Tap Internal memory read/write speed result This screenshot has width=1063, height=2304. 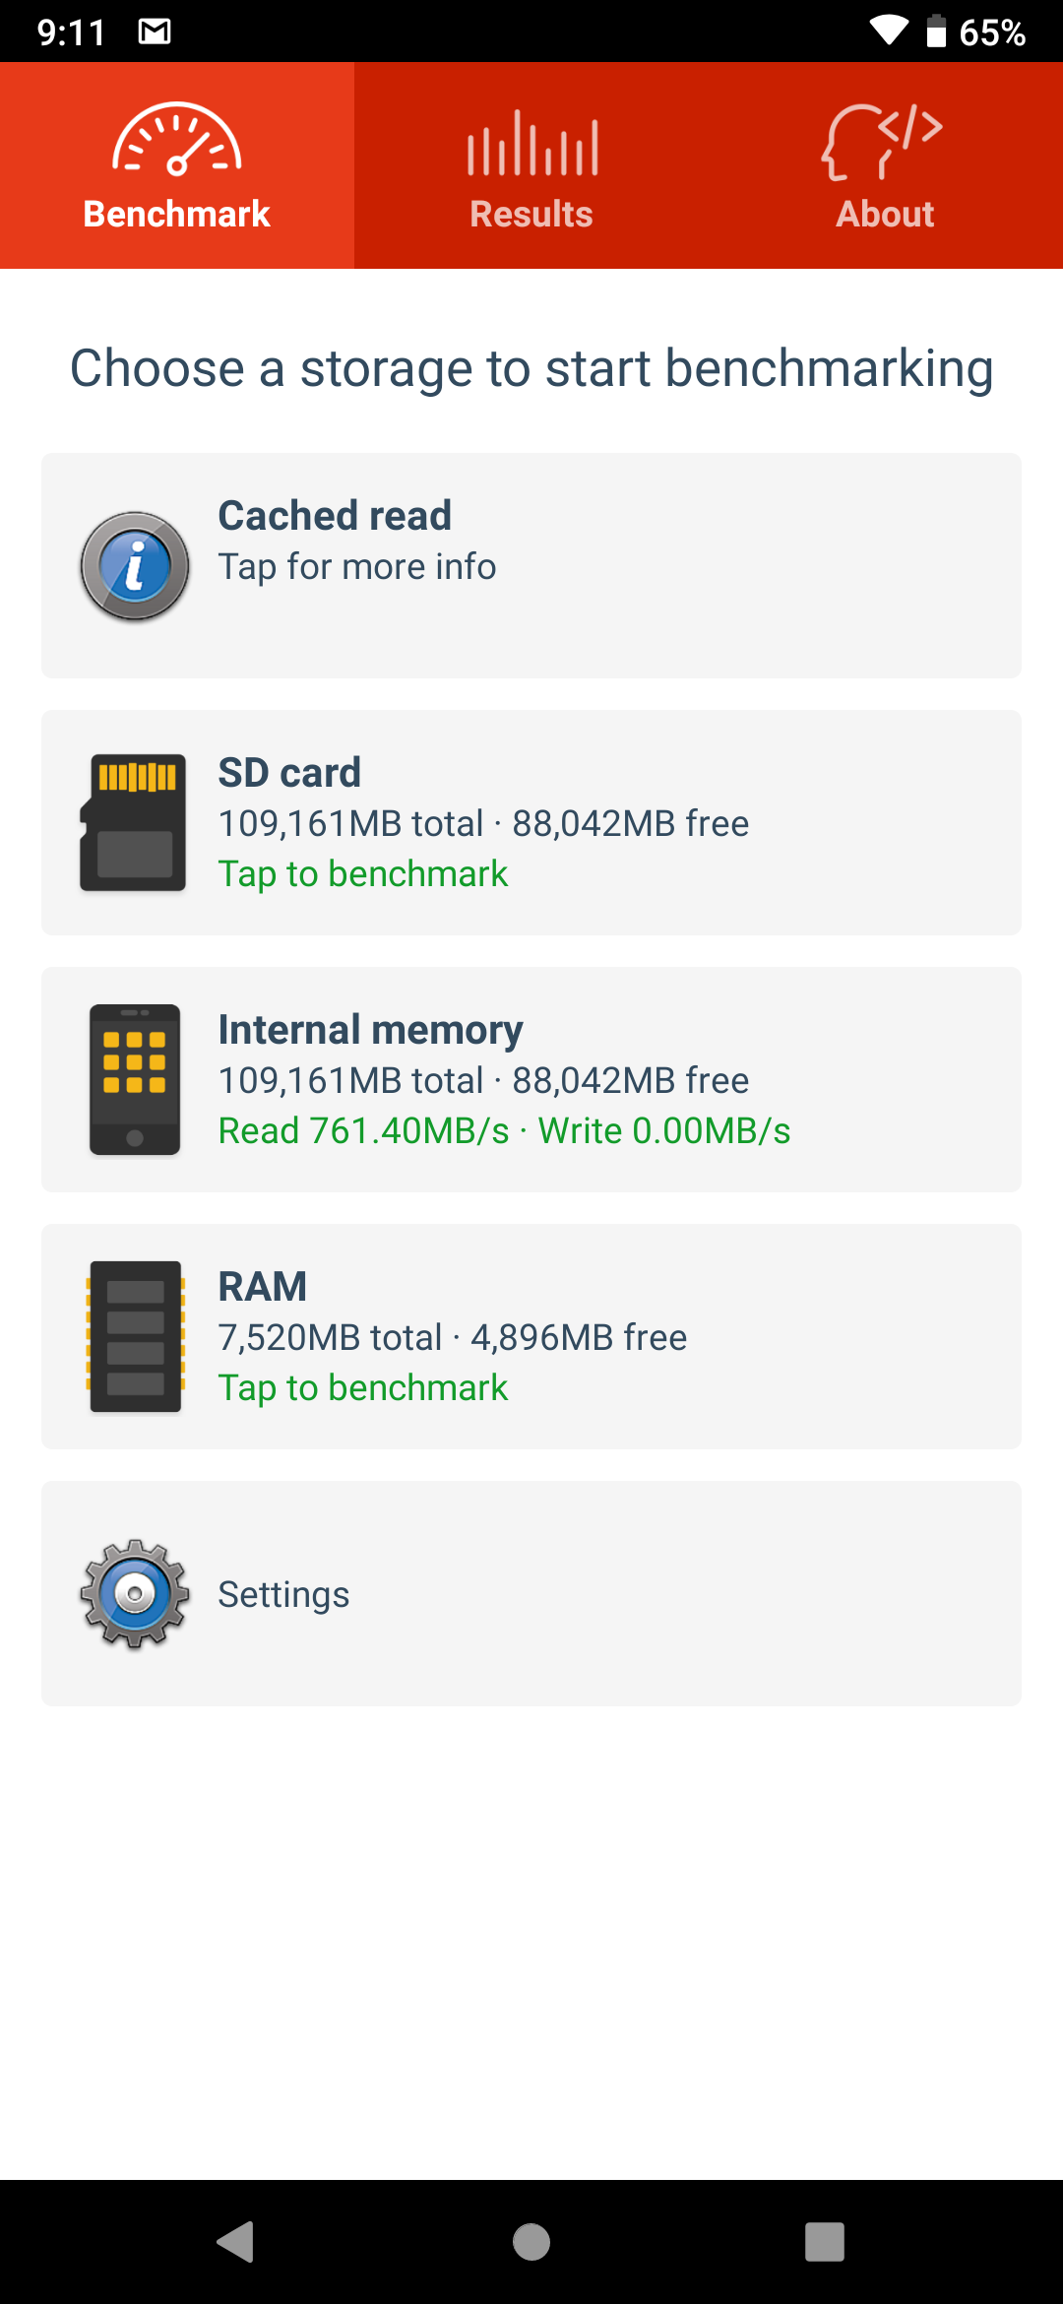pos(504,1131)
